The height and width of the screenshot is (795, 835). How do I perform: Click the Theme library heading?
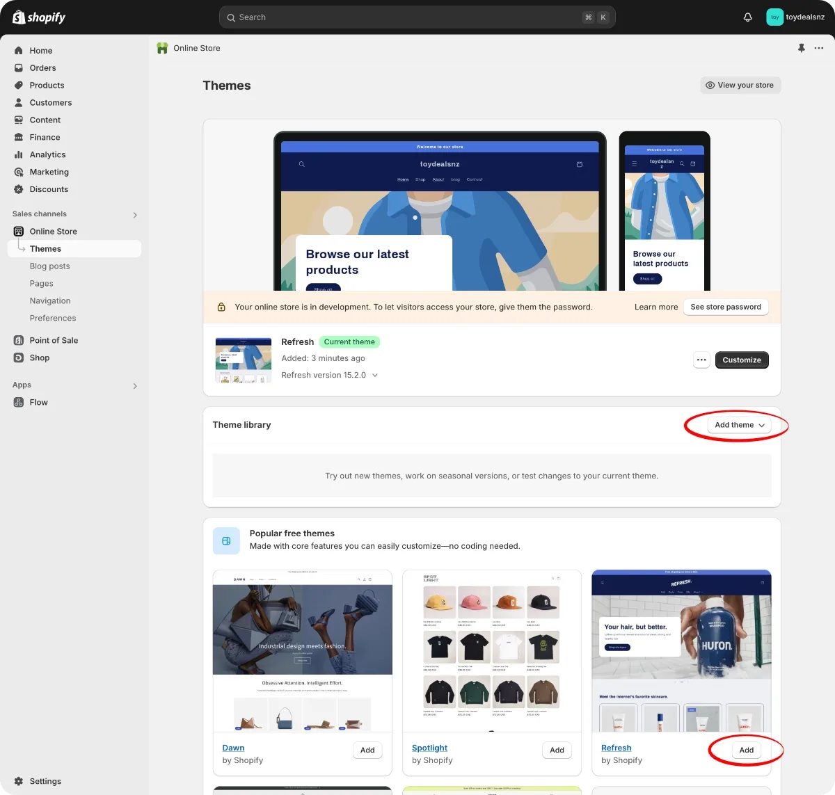coord(241,425)
